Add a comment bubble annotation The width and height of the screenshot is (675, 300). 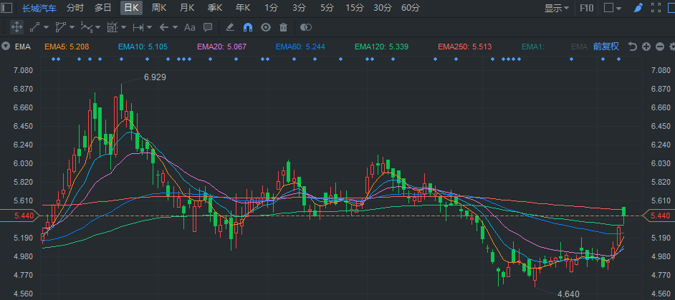click(208, 27)
